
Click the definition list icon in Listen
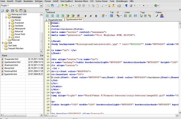point(135,16)
